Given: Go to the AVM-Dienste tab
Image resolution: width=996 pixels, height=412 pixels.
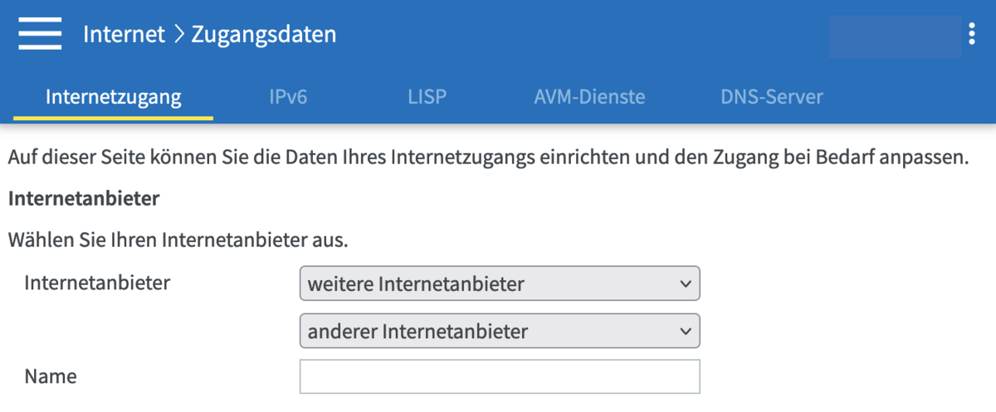Looking at the screenshot, I should coord(589,97).
